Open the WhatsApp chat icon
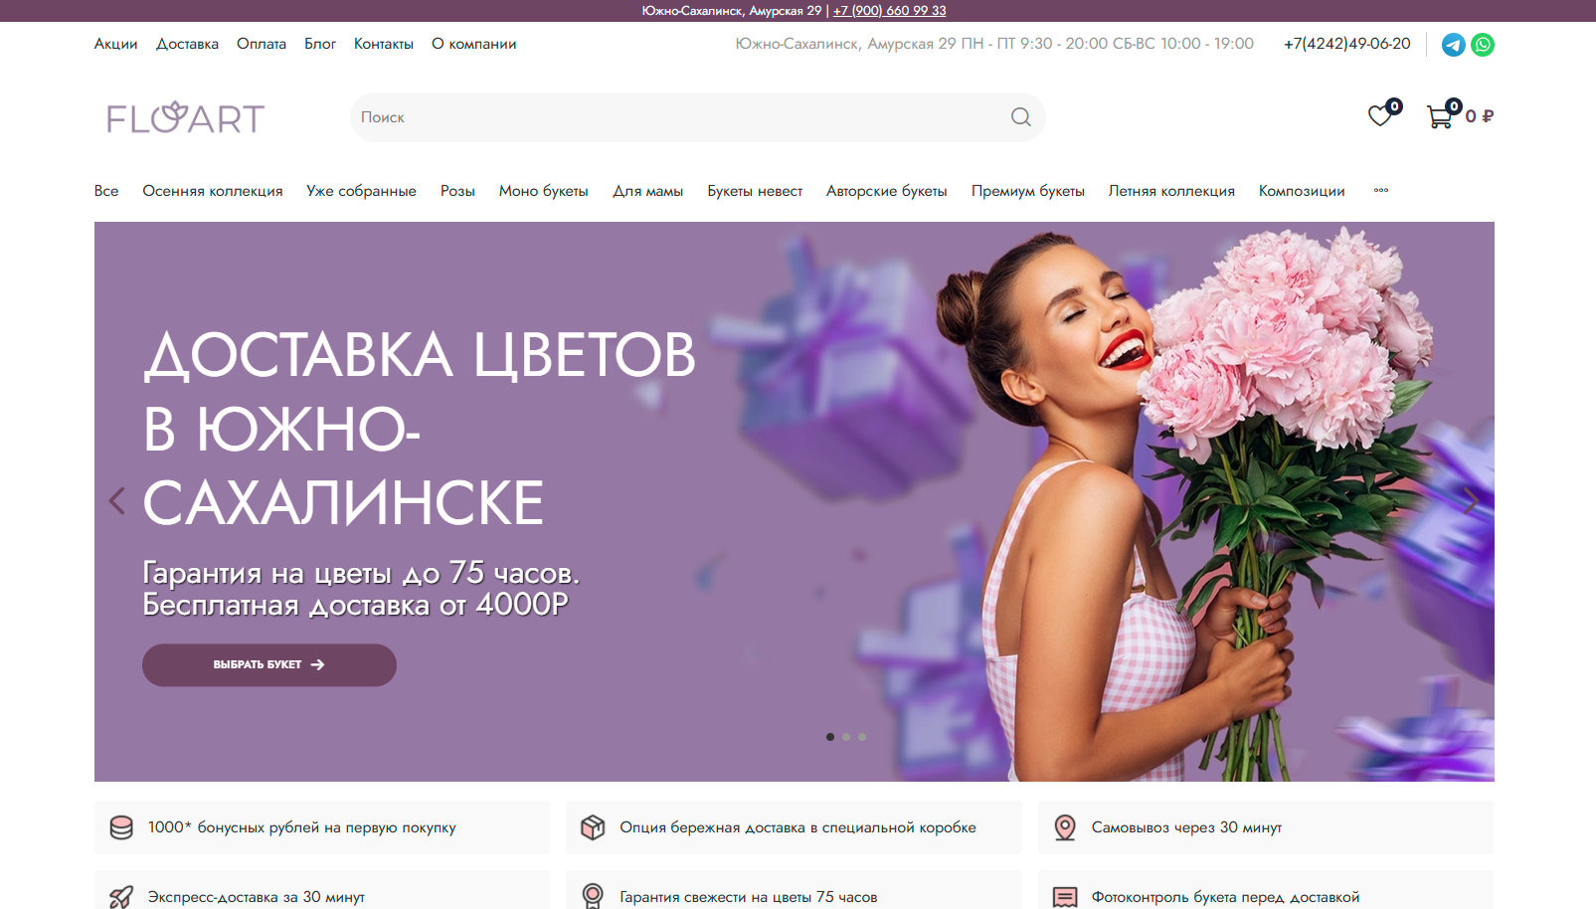Image resolution: width=1596 pixels, height=909 pixels. tap(1482, 45)
